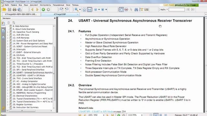
Task: Open the Layers sidebar icon
Action: tap(3, 38)
